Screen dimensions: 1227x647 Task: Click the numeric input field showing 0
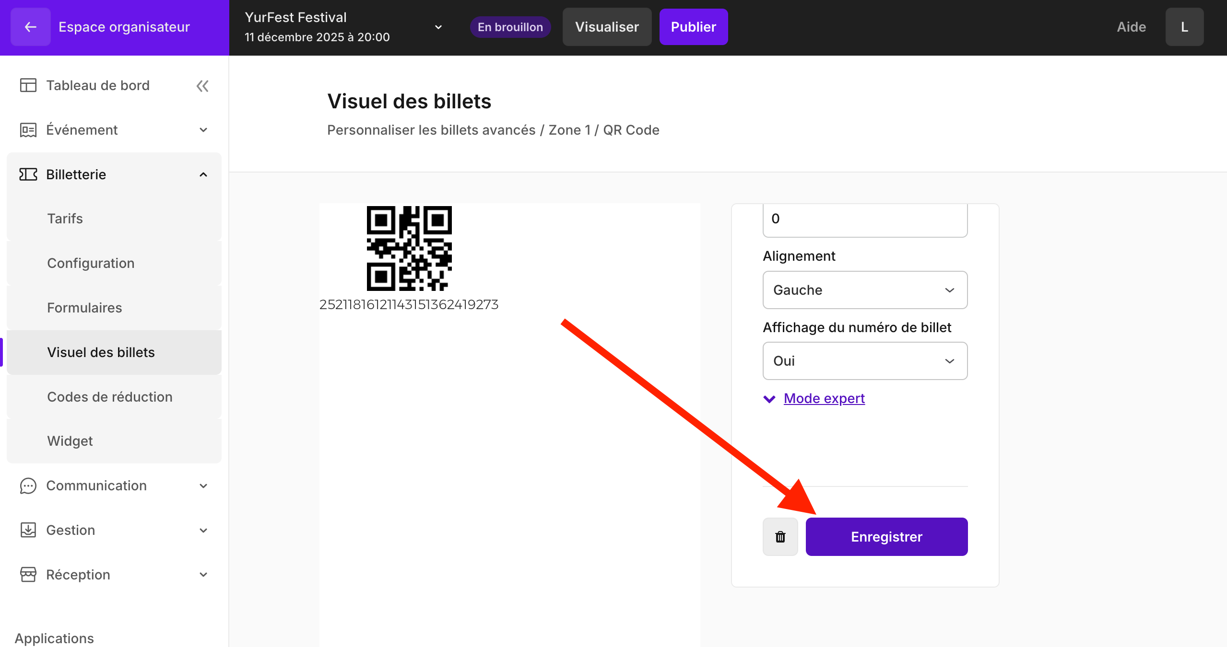865,220
